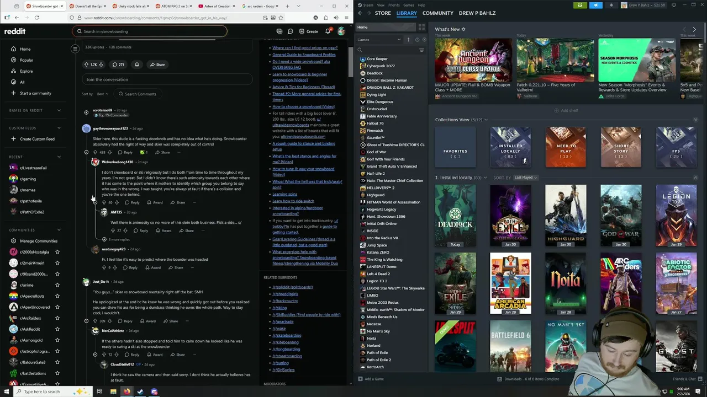Select Cyberpunk 2077 in Steam list
The width and height of the screenshot is (707, 397).
pyautogui.click(x=381, y=66)
